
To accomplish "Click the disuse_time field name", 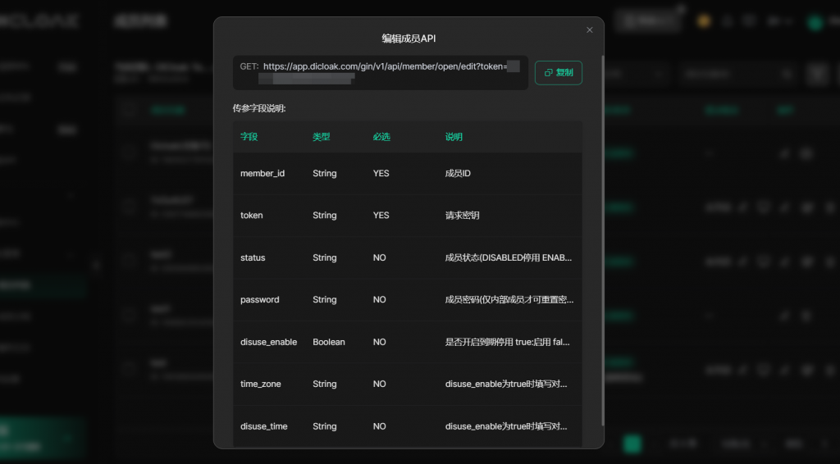I will click(263, 426).
